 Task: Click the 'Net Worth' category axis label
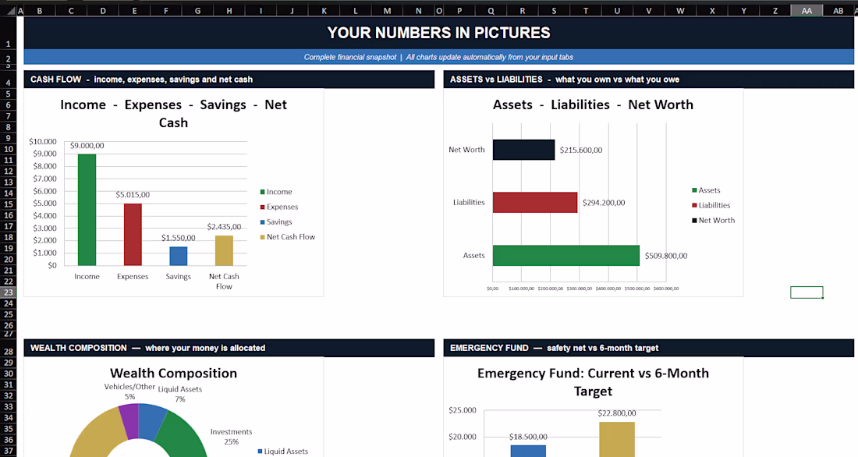[x=466, y=150]
